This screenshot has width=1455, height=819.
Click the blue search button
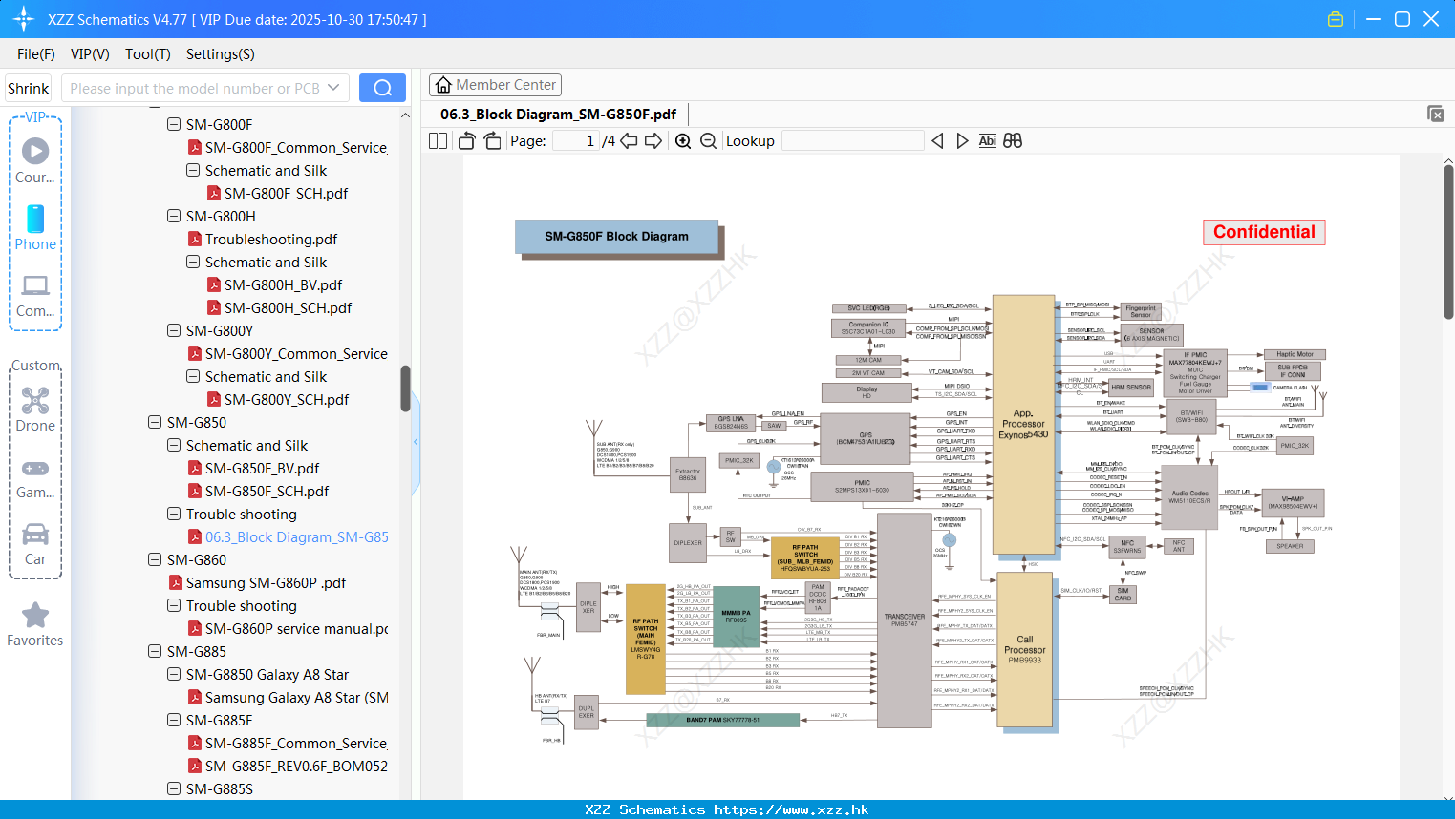tap(382, 88)
